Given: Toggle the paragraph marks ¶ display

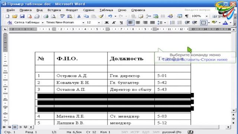Looking at the screenshot, I should pyautogui.click(x=187, y=16).
